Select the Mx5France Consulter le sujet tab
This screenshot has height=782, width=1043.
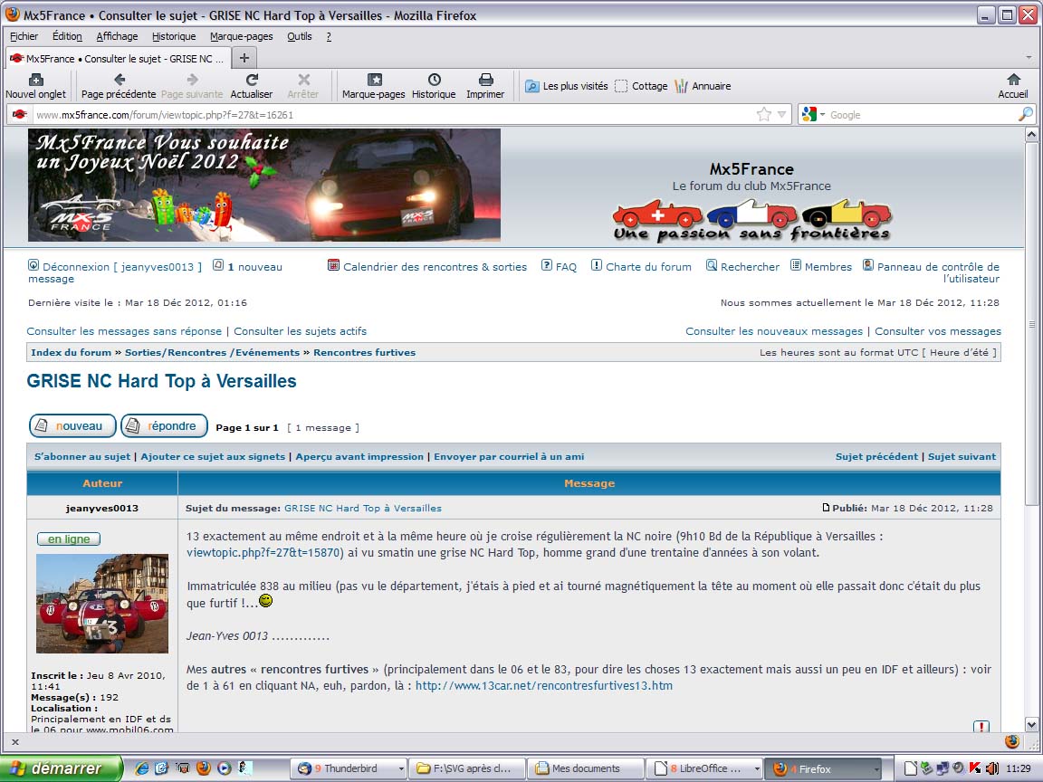click(119, 59)
